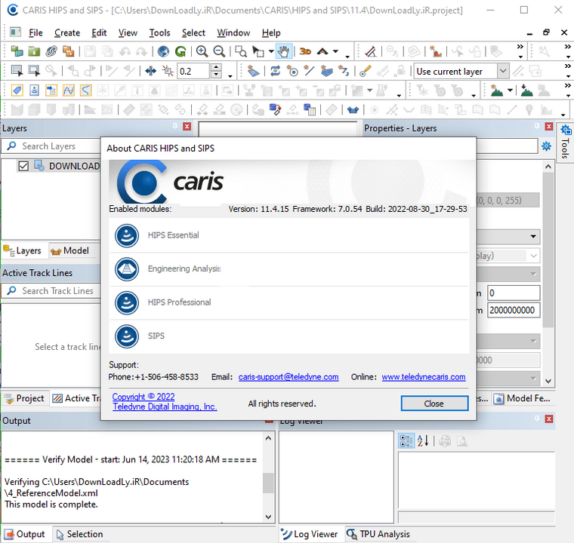This screenshot has height=543, width=574.
Task: Click the A-Z sort icon in log panel
Action: click(423, 440)
